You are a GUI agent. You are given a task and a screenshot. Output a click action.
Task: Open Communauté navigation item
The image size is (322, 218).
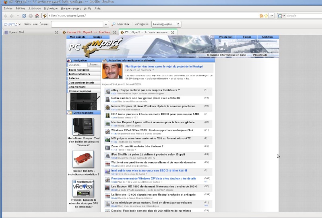[84, 87]
